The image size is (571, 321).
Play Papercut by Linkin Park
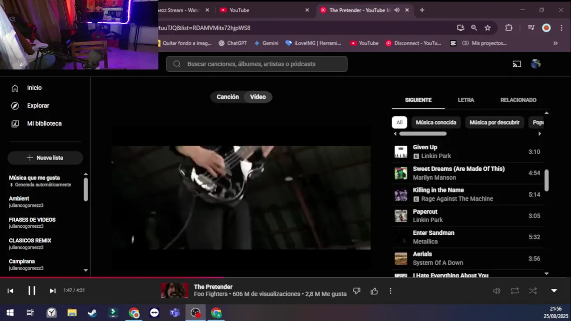click(x=468, y=216)
